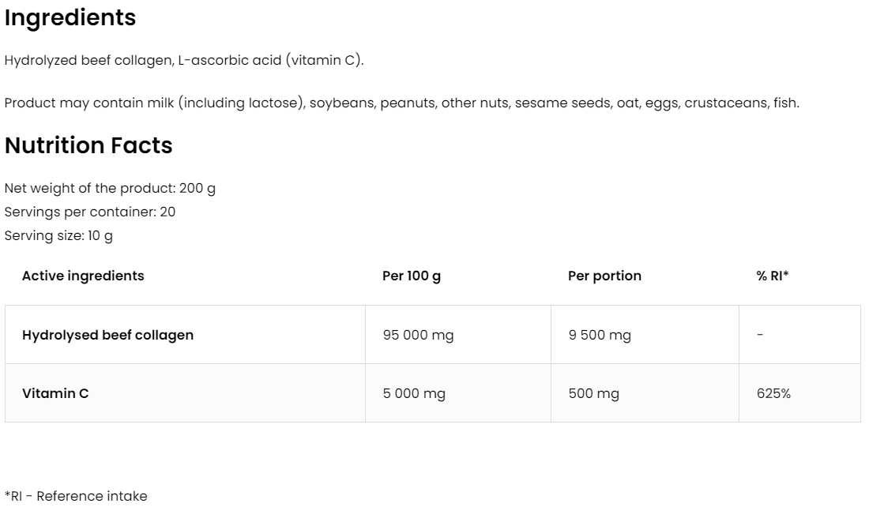Click the allergen warning text about milk
Screen dimensions: 869x507
coord(401,103)
